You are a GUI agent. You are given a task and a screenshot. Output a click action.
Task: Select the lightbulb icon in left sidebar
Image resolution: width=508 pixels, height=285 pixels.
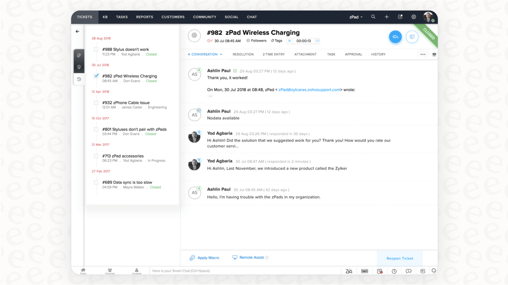pos(79,67)
